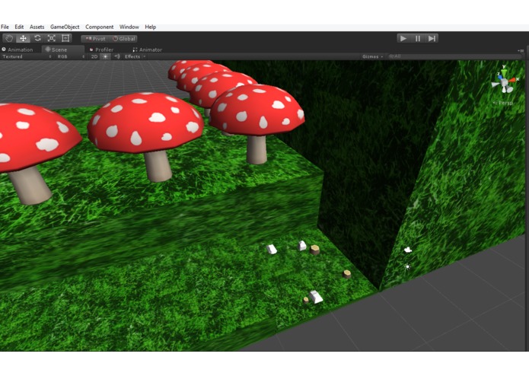Image resolution: width=529 pixels, height=376 pixels.
Task: Toggle the Persp projection label
Action: (502, 103)
